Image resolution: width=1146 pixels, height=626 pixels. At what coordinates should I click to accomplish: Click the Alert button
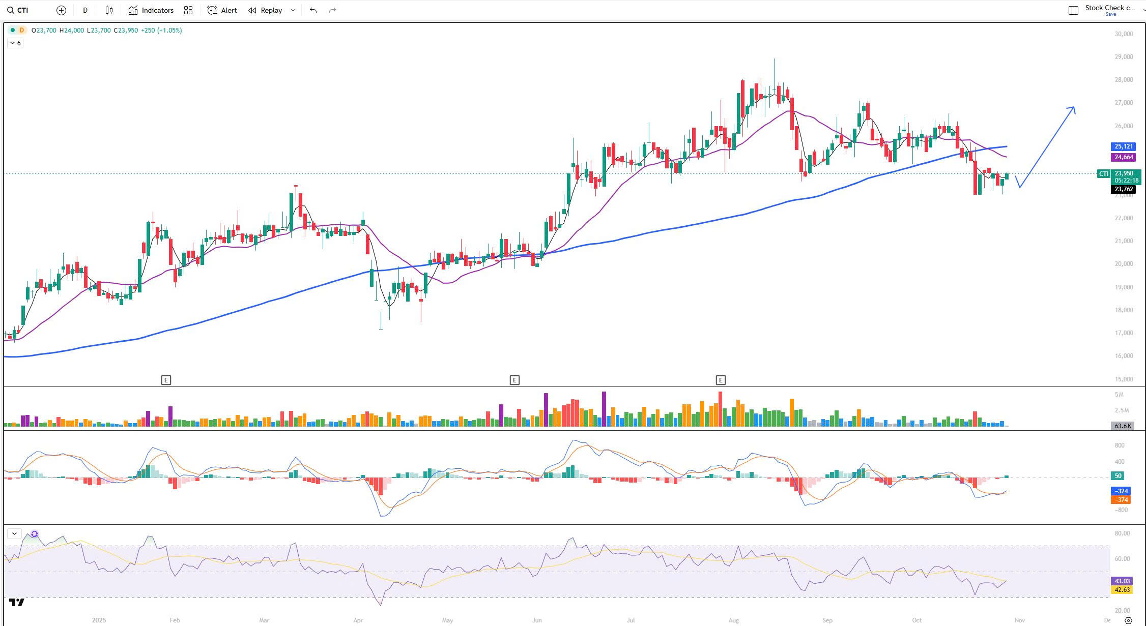coord(222,10)
